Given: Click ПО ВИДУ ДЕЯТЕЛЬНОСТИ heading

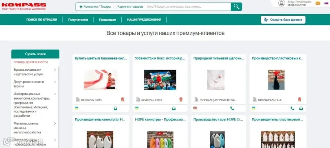Looking at the screenshot, I should 31,62.
